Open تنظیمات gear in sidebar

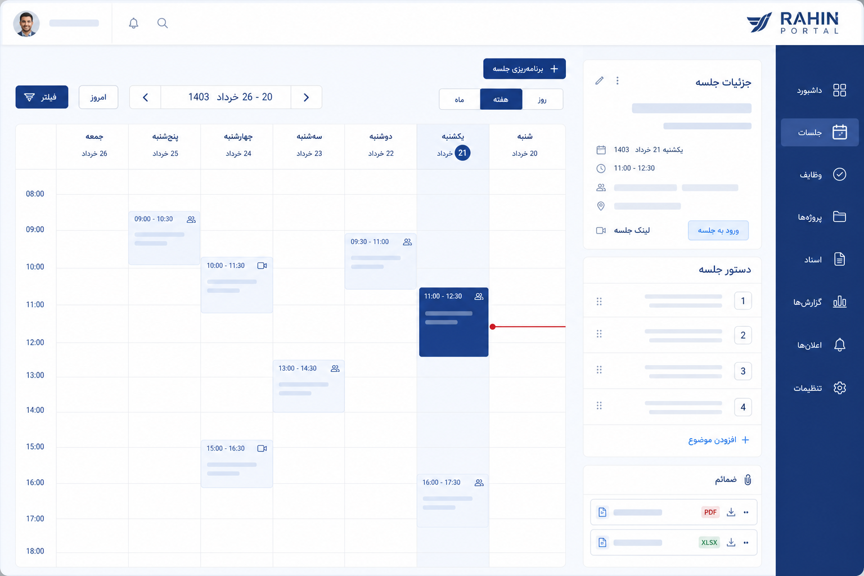pyautogui.click(x=839, y=388)
